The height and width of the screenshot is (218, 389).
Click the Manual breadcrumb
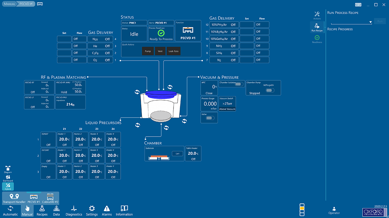click(x=9, y=4)
